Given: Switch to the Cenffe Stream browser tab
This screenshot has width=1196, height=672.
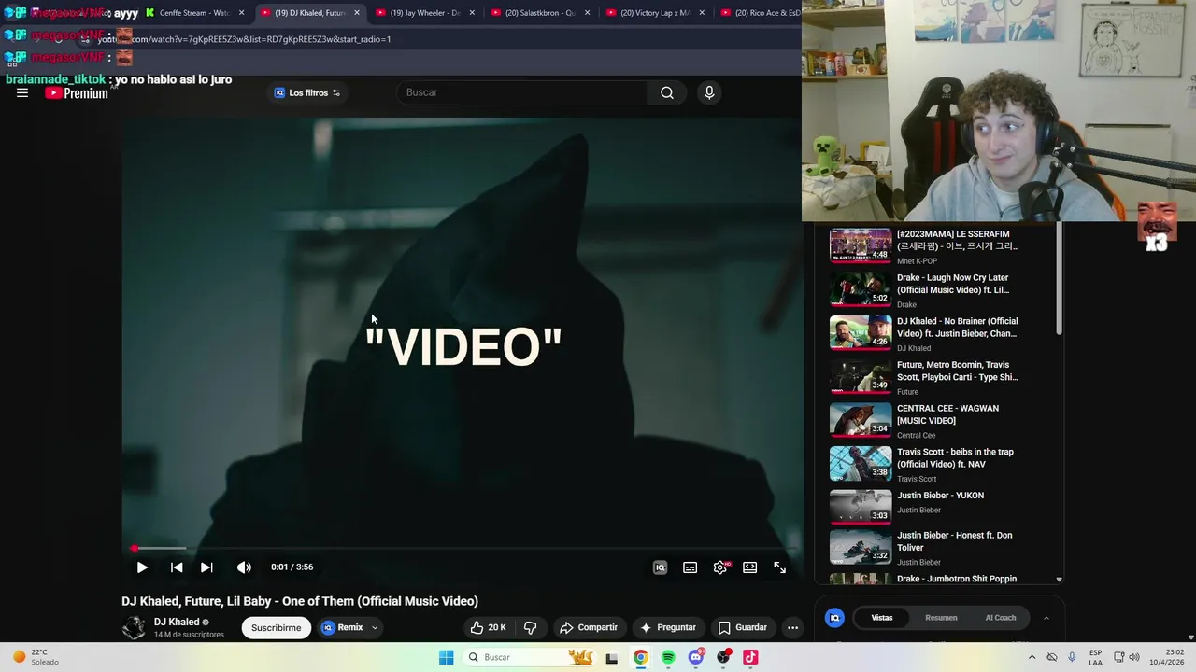Looking at the screenshot, I should tap(195, 13).
